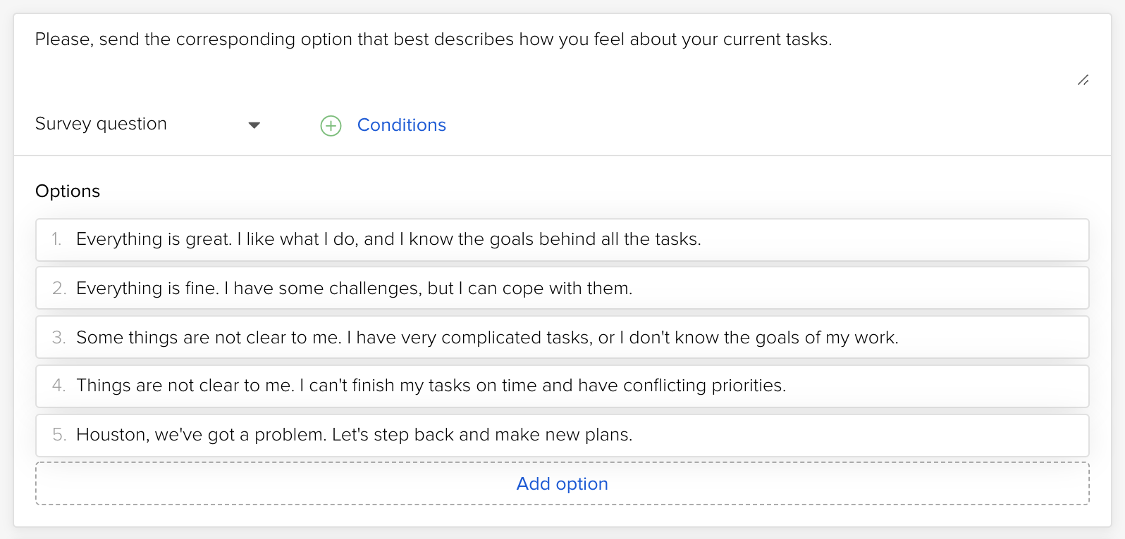Click the number 5 marker of the fifth option

point(59,435)
